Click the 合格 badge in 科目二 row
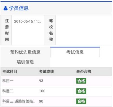The height and width of the screenshot is (107, 113). point(81,91)
